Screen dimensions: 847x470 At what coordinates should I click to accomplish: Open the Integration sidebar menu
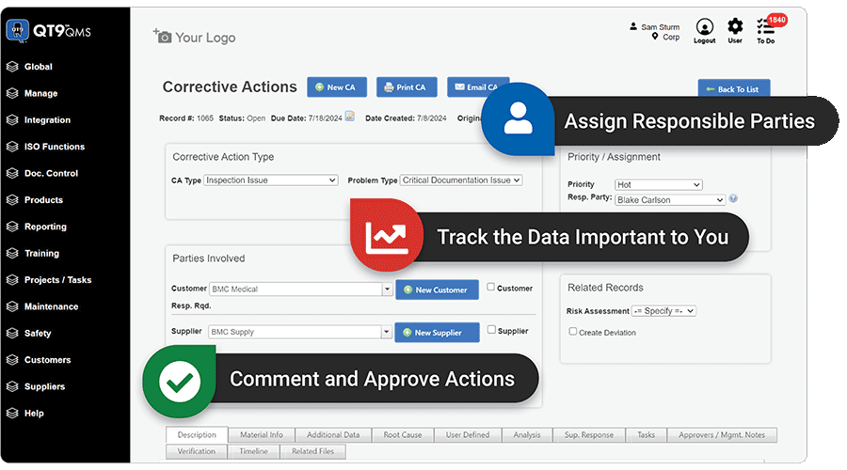point(47,120)
